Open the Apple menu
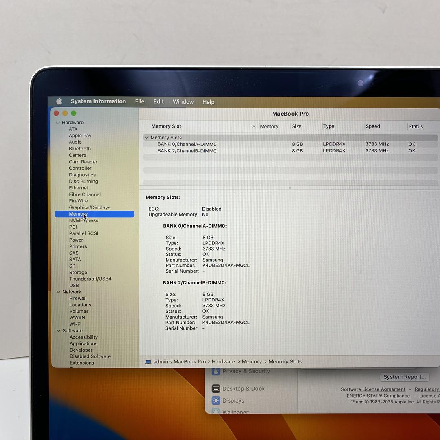Screen dimensions: 440x440 [59, 101]
